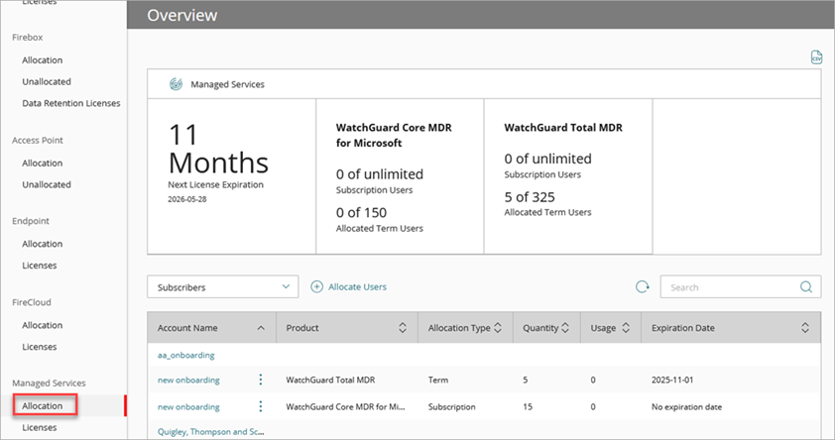Open the options menu for WatchGuard Core MDR row
The width and height of the screenshot is (835, 440).
pyautogui.click(x=261, y=406)
